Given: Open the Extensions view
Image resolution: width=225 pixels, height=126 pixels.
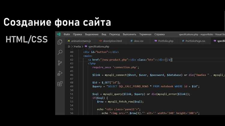Looking at the screenshot, I should (x=60, y=84).
